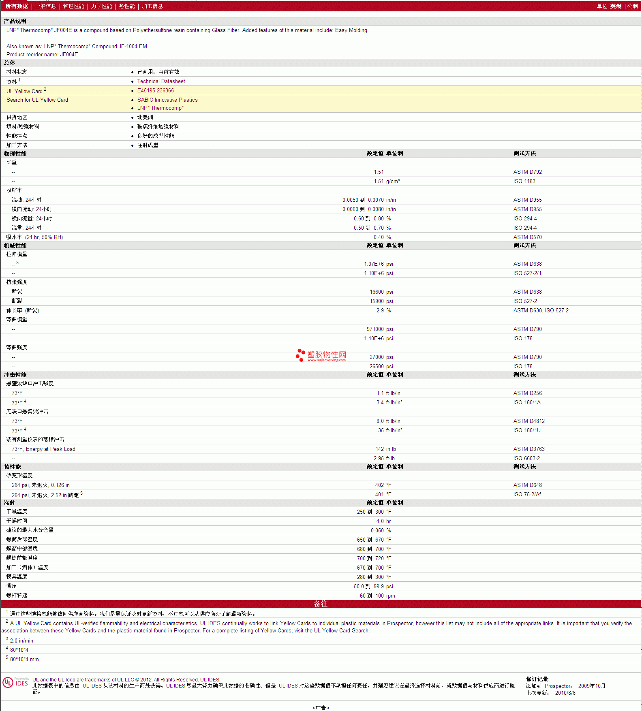Open the Technical Datasheet link

pyautogui.click(x=161, y=81)
